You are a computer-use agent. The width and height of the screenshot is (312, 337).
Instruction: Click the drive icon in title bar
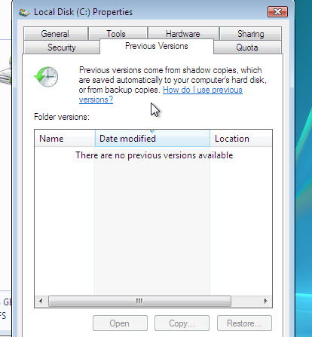(24, 12)
